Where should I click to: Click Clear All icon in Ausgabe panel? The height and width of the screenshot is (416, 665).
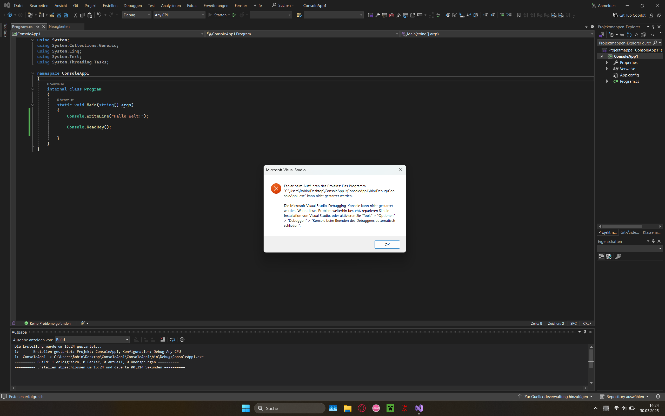point(163,340)
